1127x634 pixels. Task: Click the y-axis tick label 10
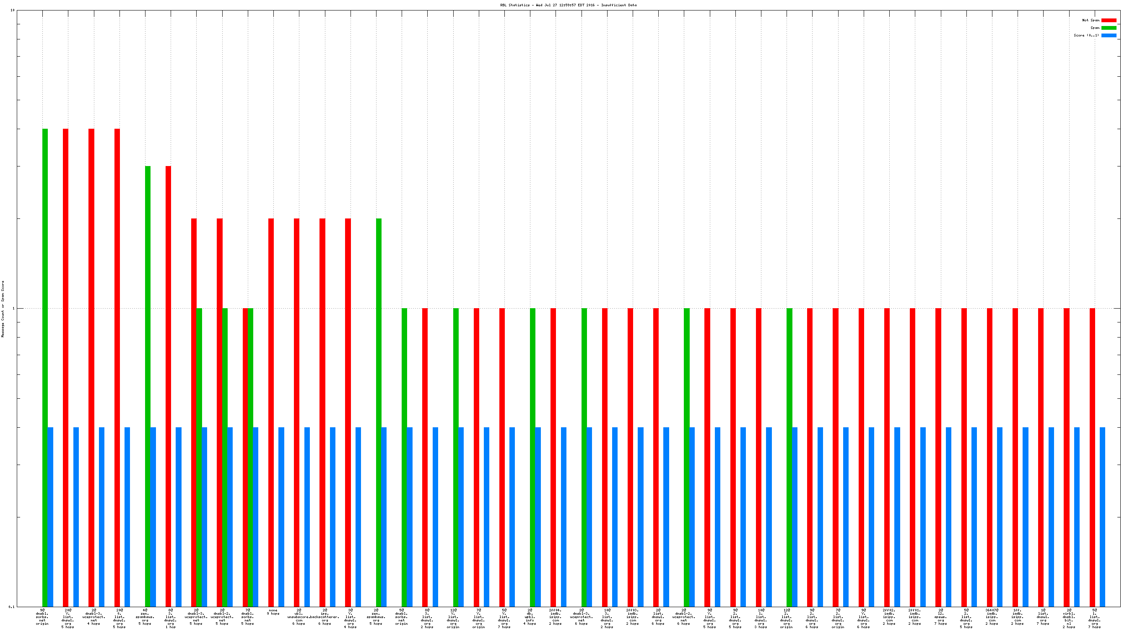coord(13,10)
